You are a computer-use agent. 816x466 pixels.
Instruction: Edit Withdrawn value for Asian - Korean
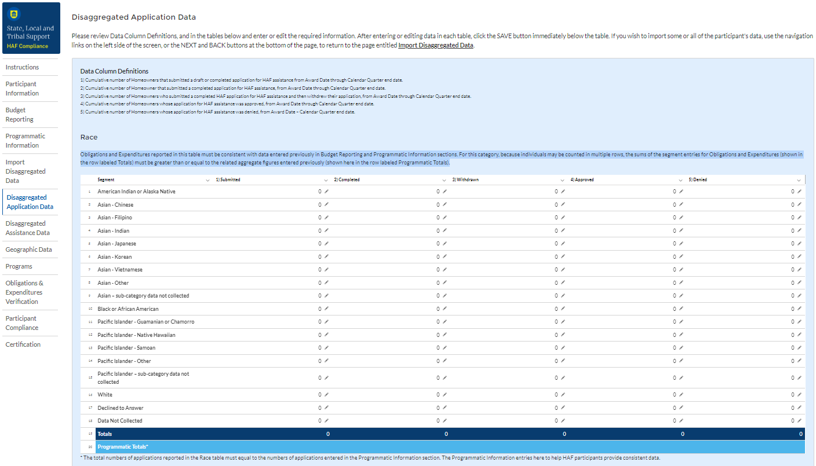point(563,256)
